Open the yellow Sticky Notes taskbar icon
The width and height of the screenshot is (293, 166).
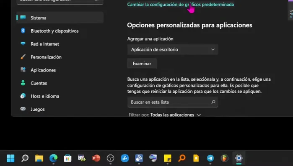[167, 158]
